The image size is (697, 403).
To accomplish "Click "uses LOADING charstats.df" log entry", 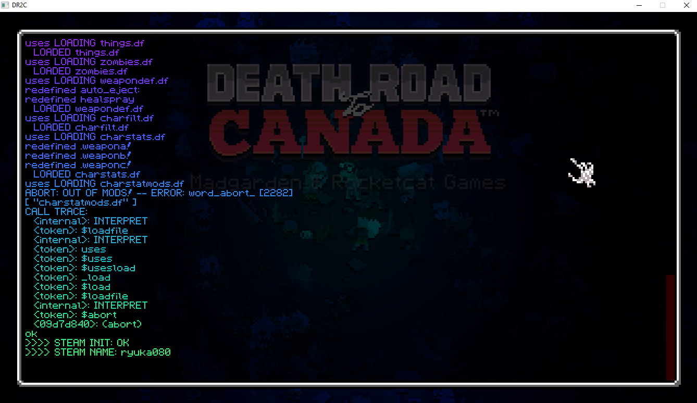I will tap(95, 137).
